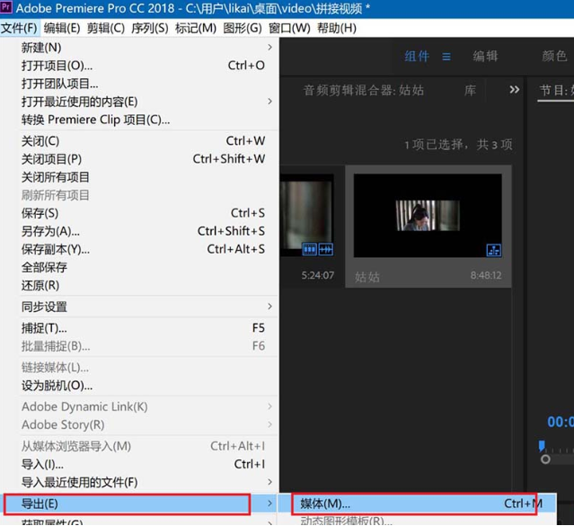Select 全部保存 menu entry
Screen dimensions: 574x526
[x=139, y=267]
